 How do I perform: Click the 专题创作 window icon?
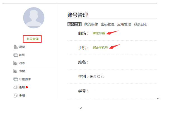coord(16,79)
